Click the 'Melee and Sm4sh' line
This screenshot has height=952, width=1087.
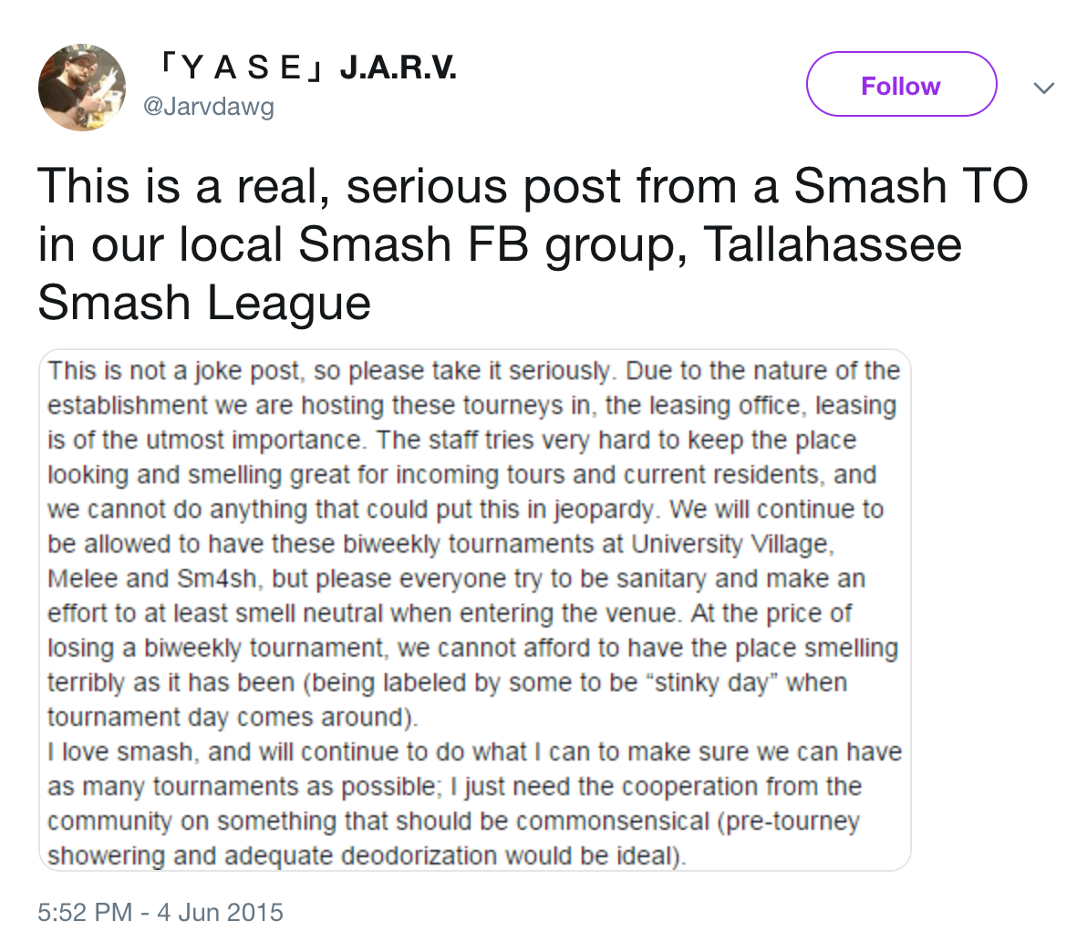coord(456,579)
